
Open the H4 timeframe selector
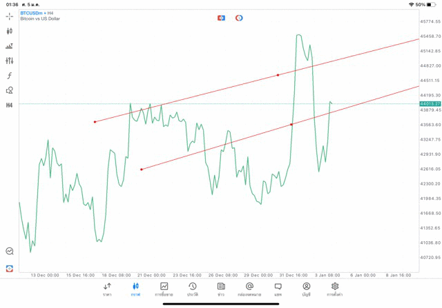click(10, 105)
